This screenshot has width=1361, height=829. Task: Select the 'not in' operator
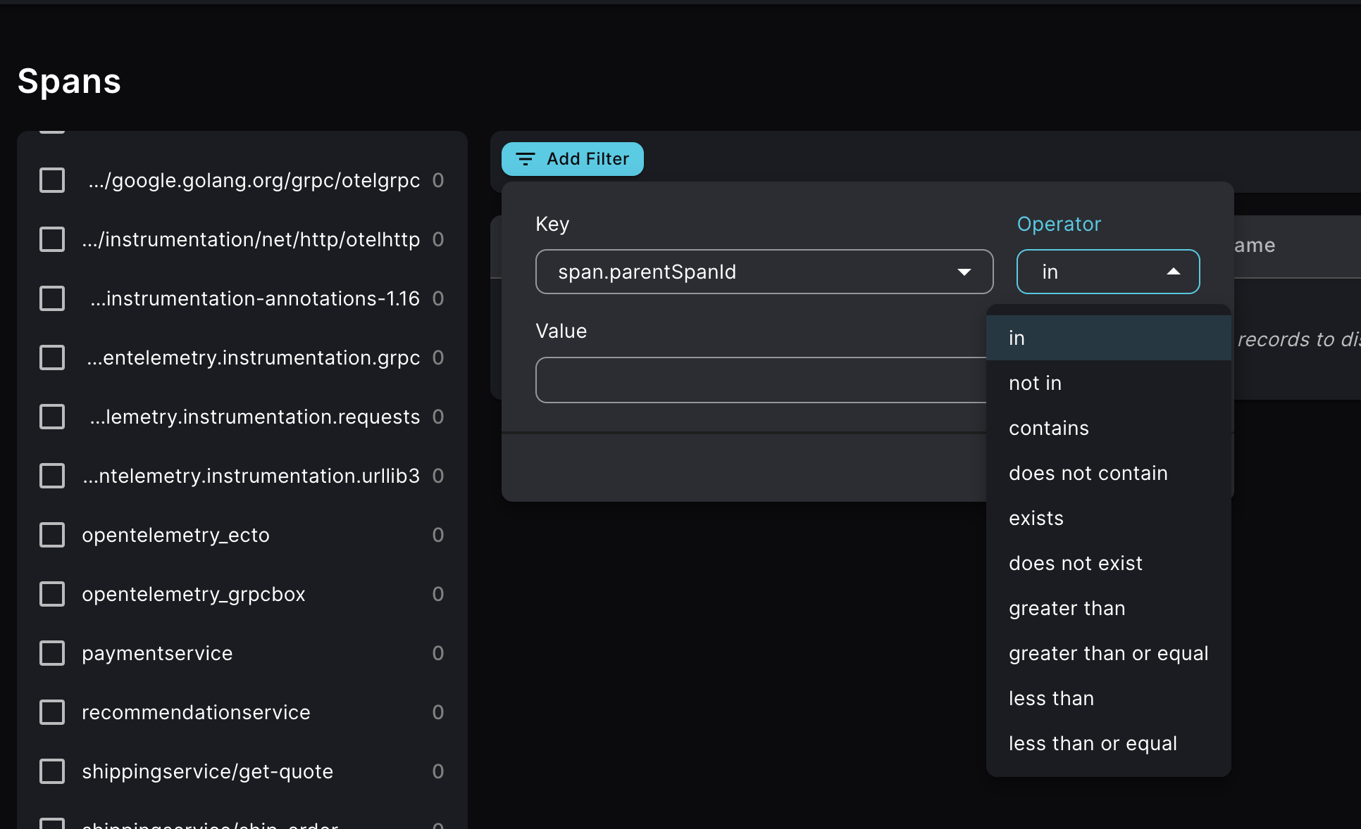1035,383
